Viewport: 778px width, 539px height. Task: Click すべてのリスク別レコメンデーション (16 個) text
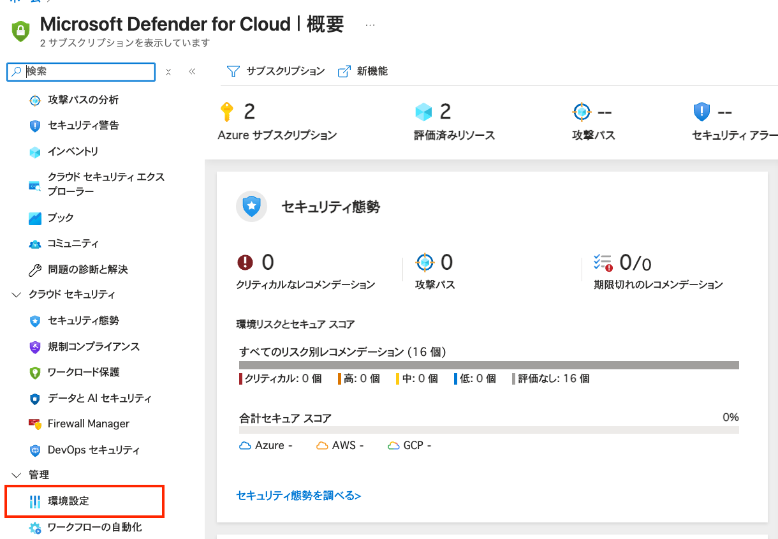pyautogui.click(x=342, y=352)
